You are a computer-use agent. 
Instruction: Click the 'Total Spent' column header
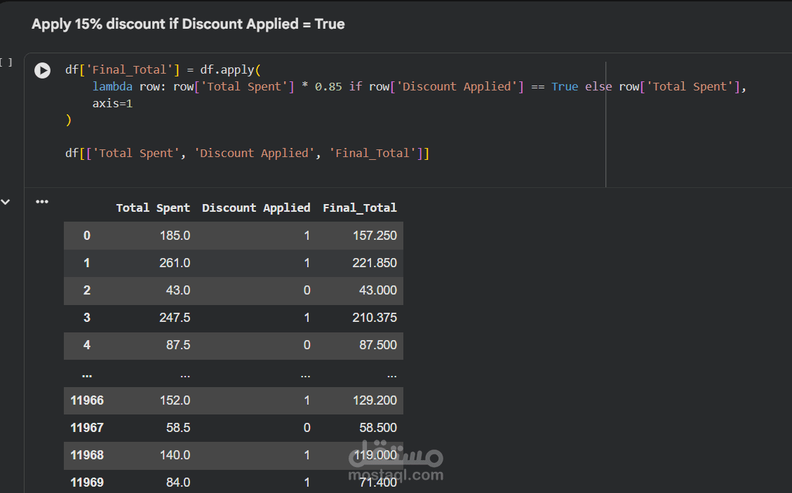153,208
